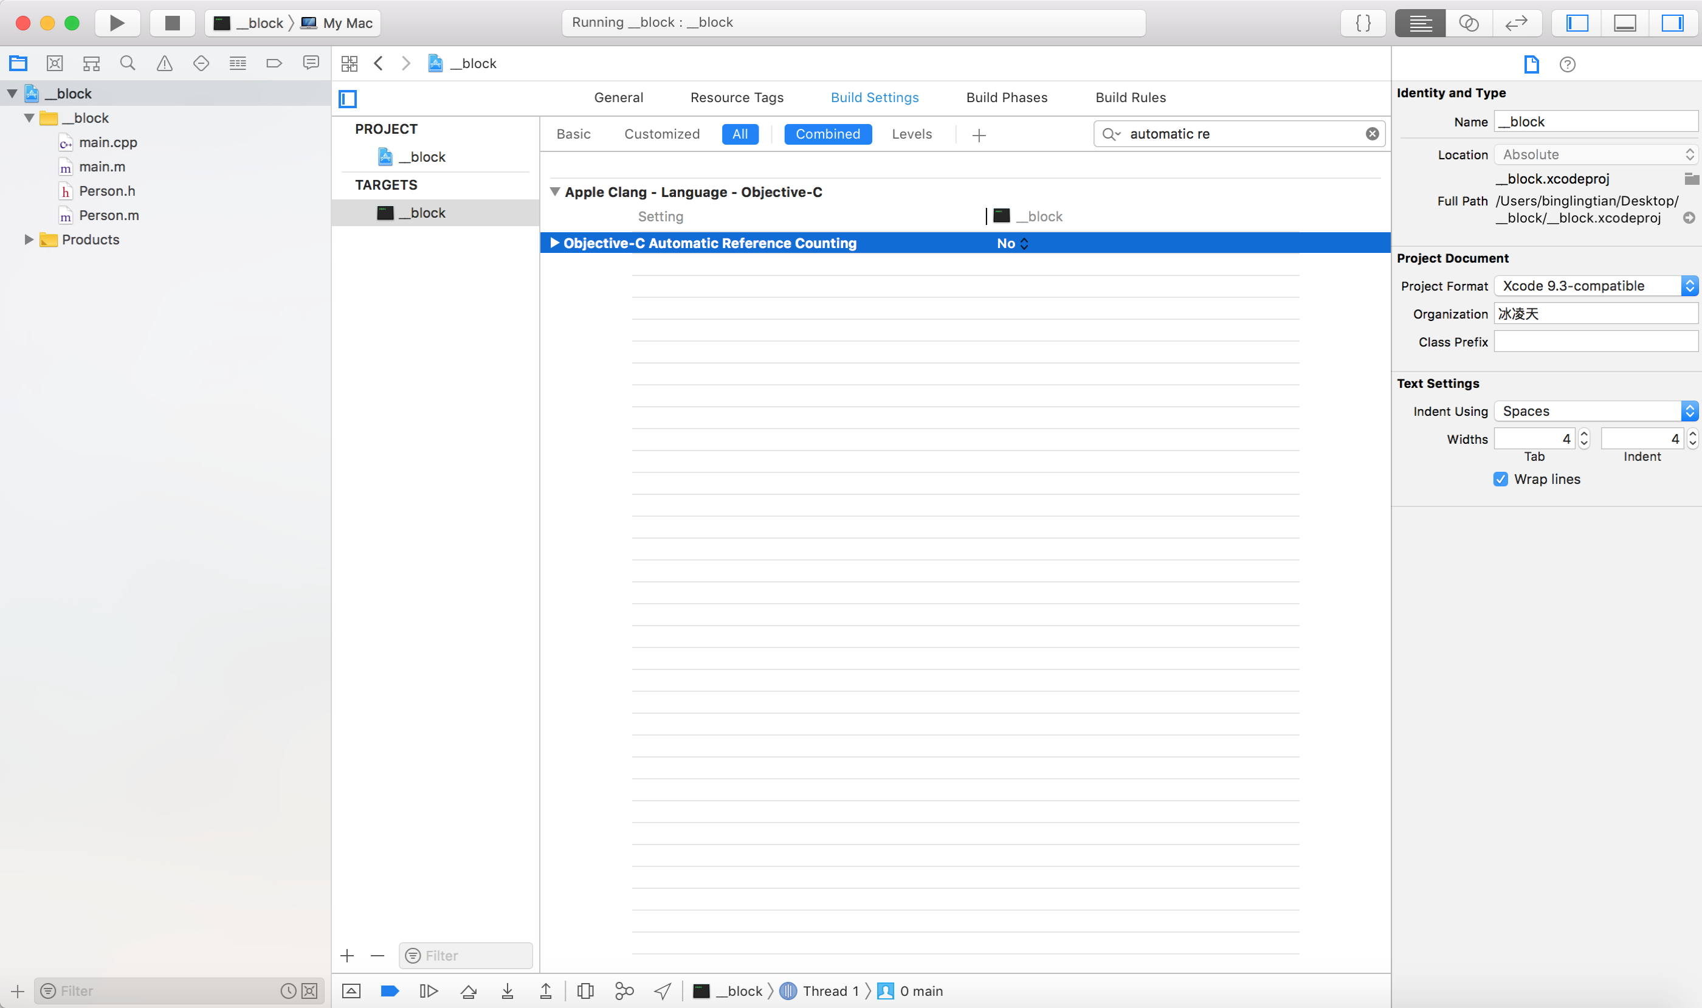The image size is (1702, 1008).
Task: Click Continue program execution button
Action: tap(429, 991)
